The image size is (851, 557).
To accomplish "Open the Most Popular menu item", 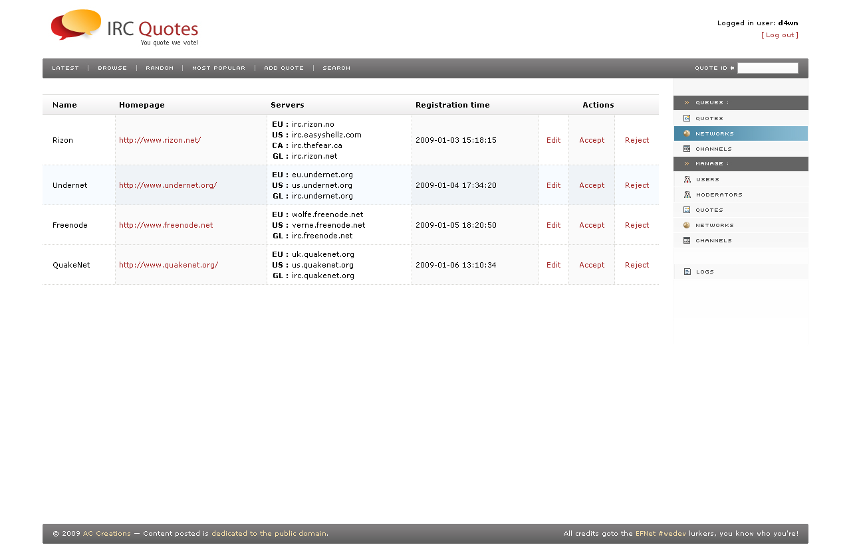I will [x=219, y=68].
